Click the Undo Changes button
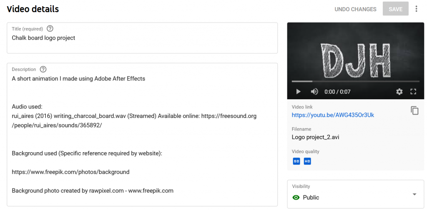Screen dimensions: 427x211 click(x=355, y=9)
